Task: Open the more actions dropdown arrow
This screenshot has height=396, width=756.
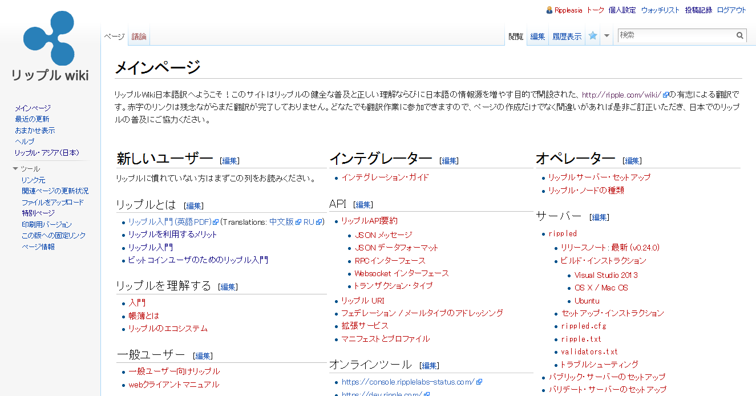Action: (x=607, y=35)
